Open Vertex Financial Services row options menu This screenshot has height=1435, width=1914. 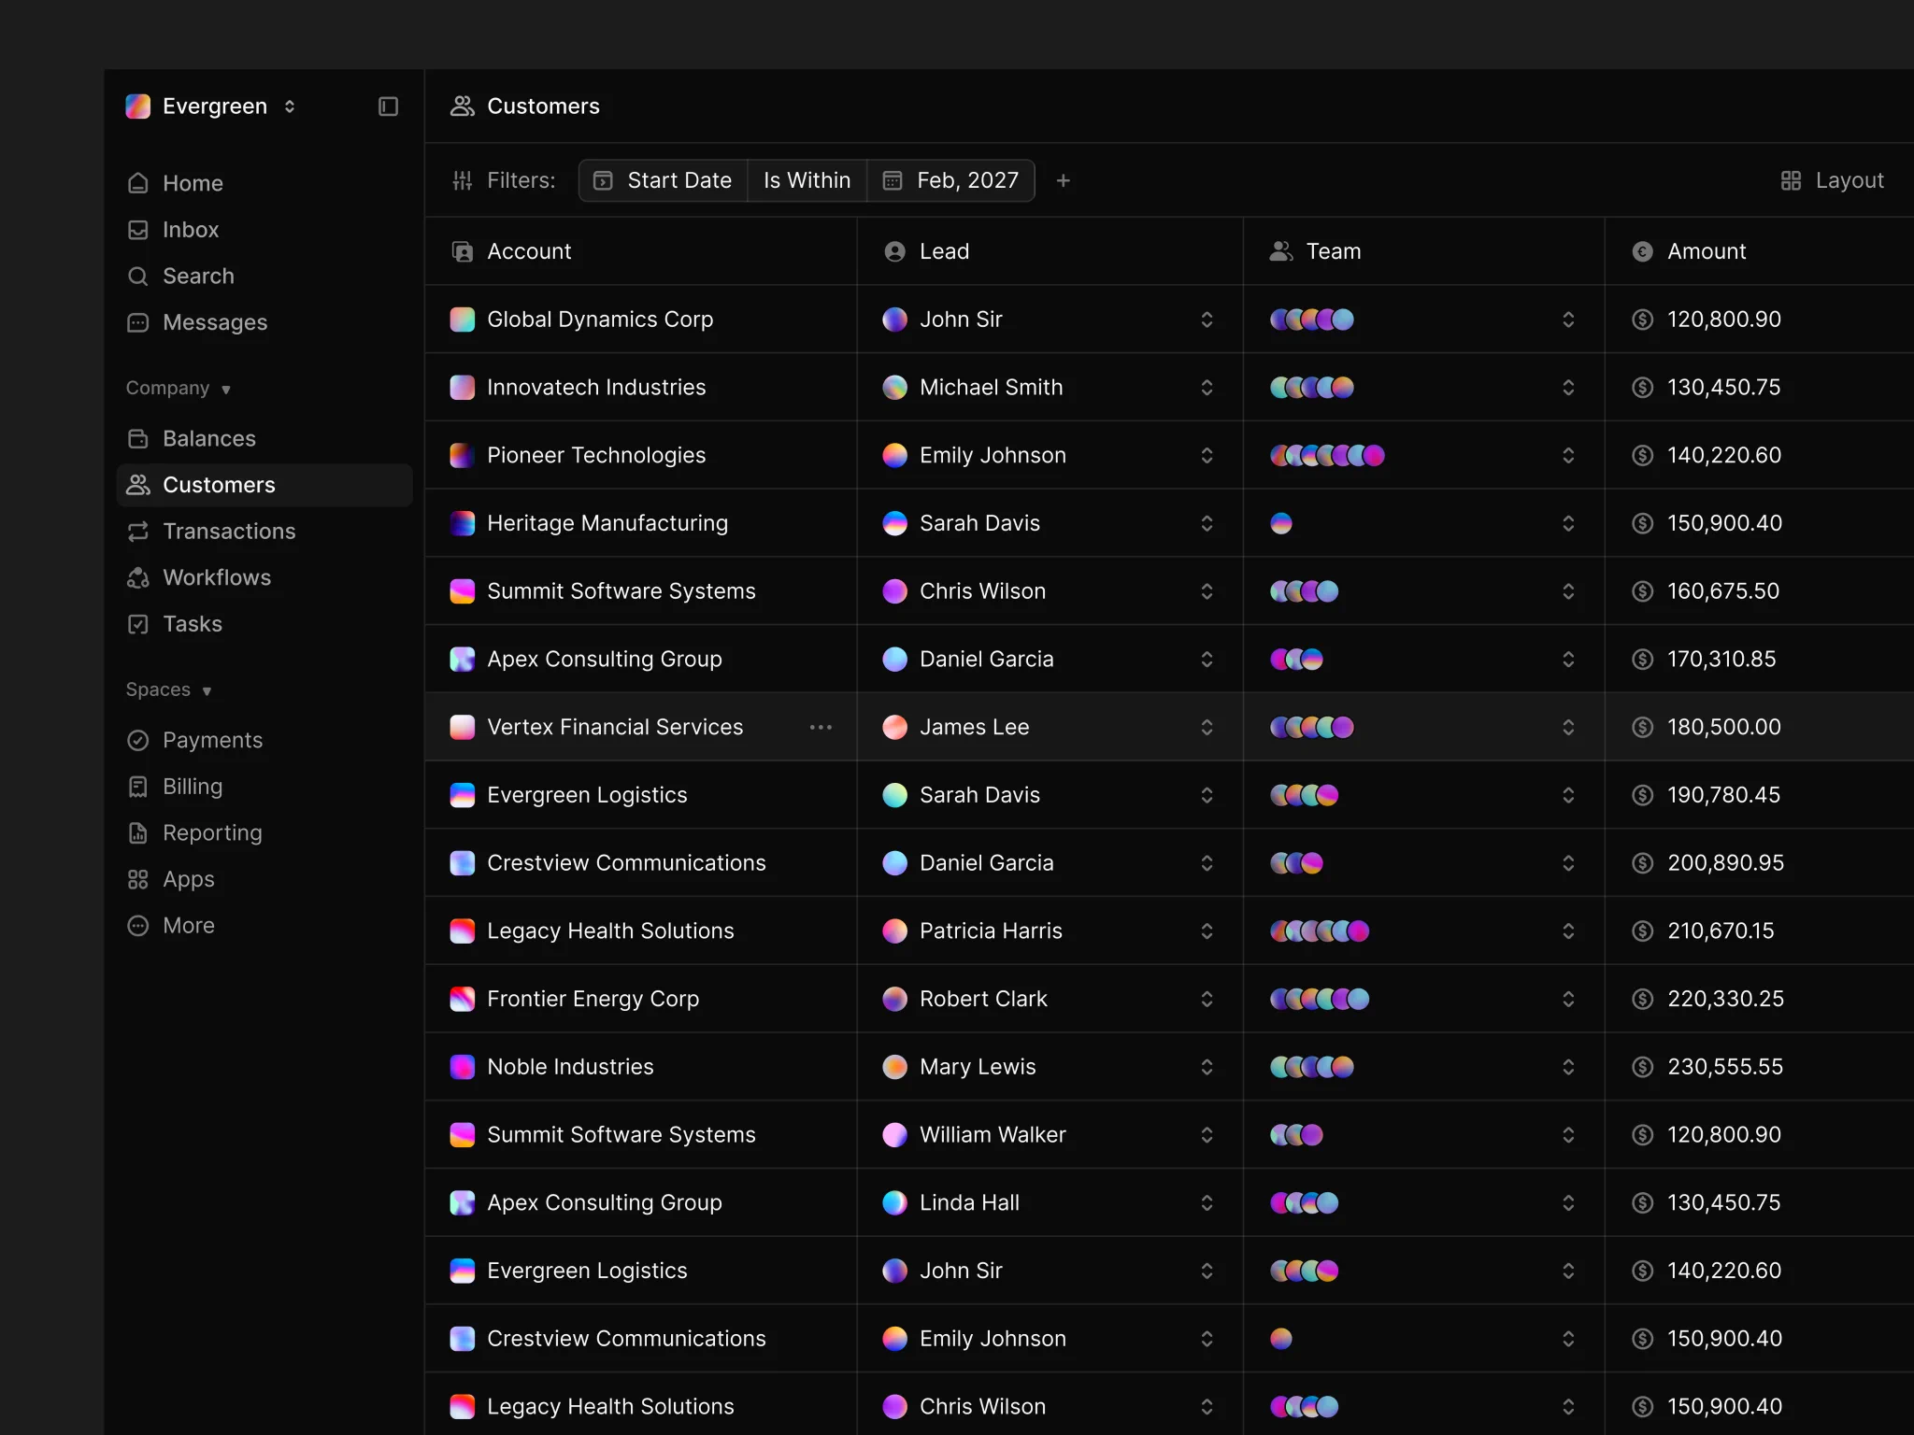821,727
